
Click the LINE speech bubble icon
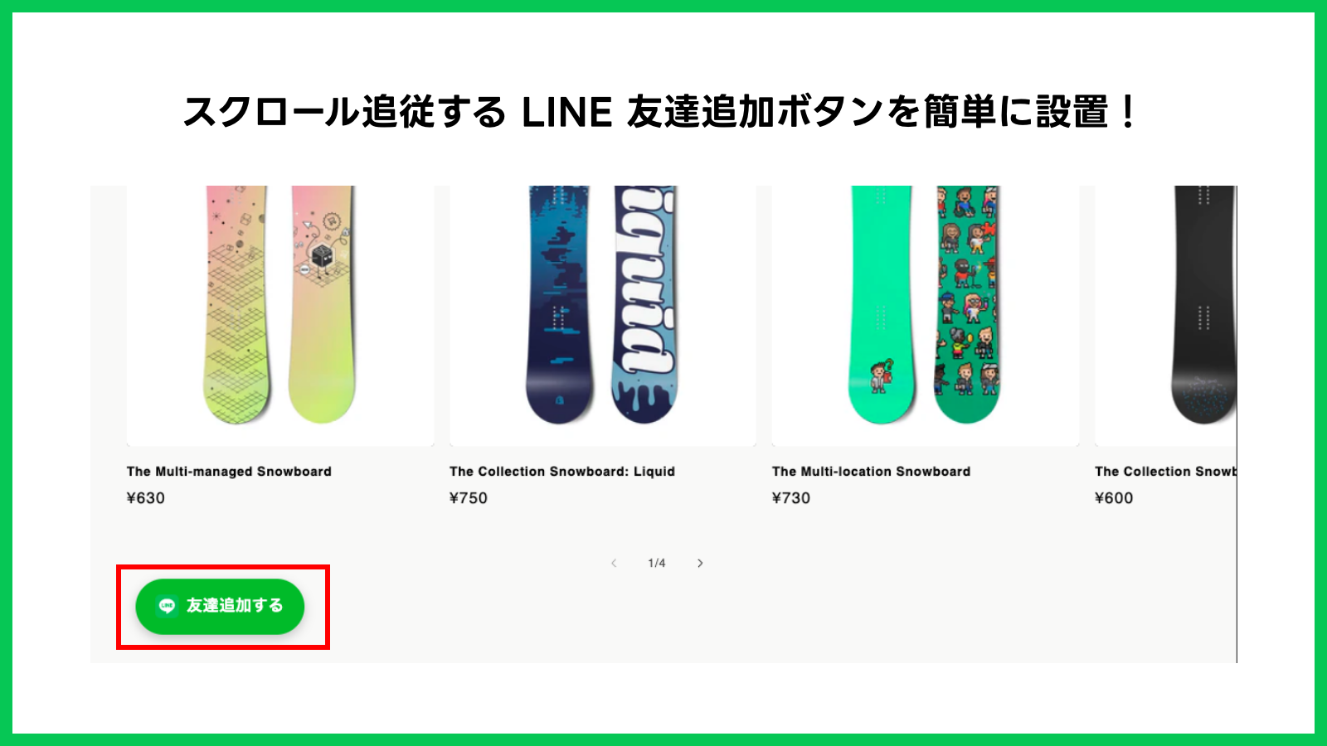(x=167, y=606)
